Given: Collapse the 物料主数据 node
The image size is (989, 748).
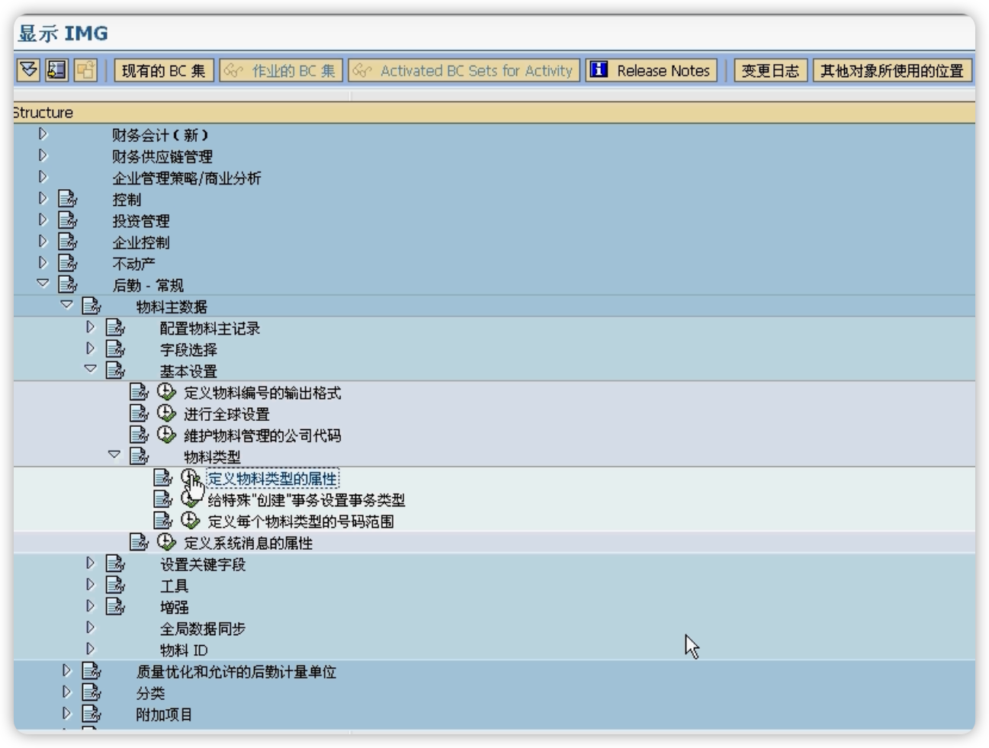Looking at the screenshot, I should [x=66, y=304].
